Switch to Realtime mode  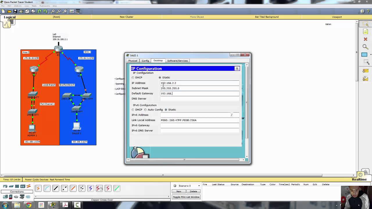click(x=359, y=179)
